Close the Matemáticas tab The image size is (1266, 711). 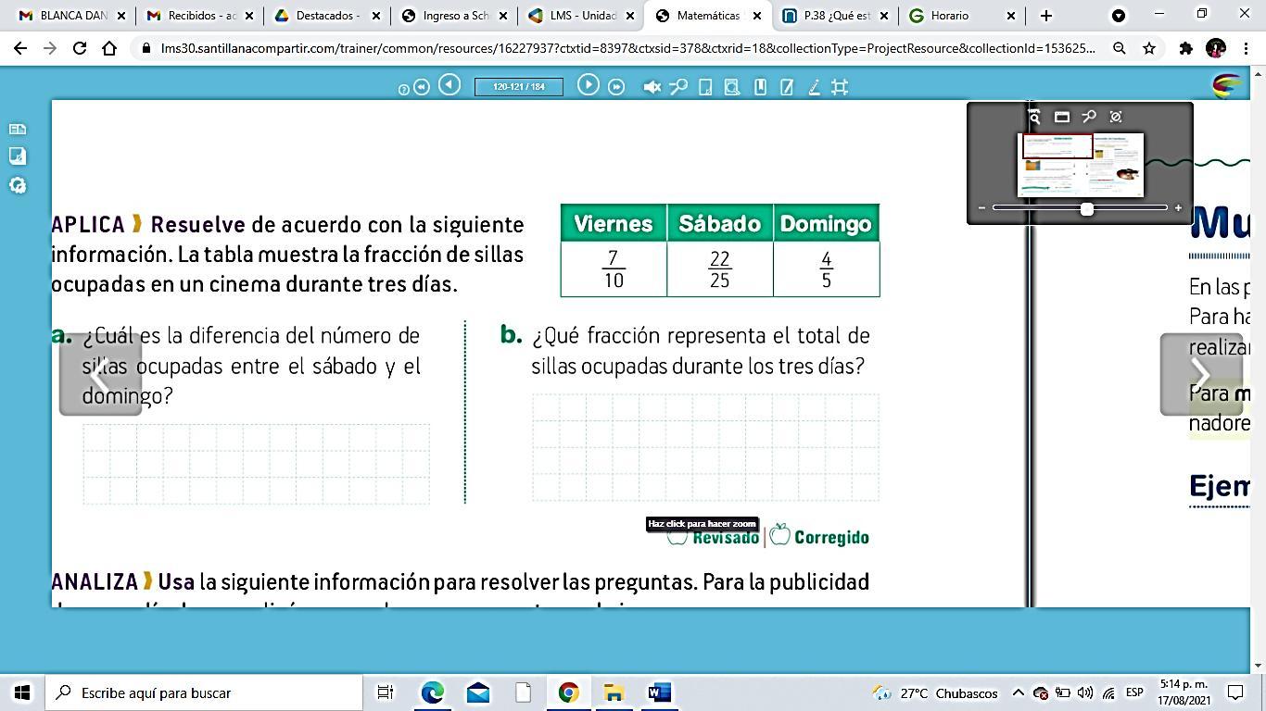coord(757,16)
